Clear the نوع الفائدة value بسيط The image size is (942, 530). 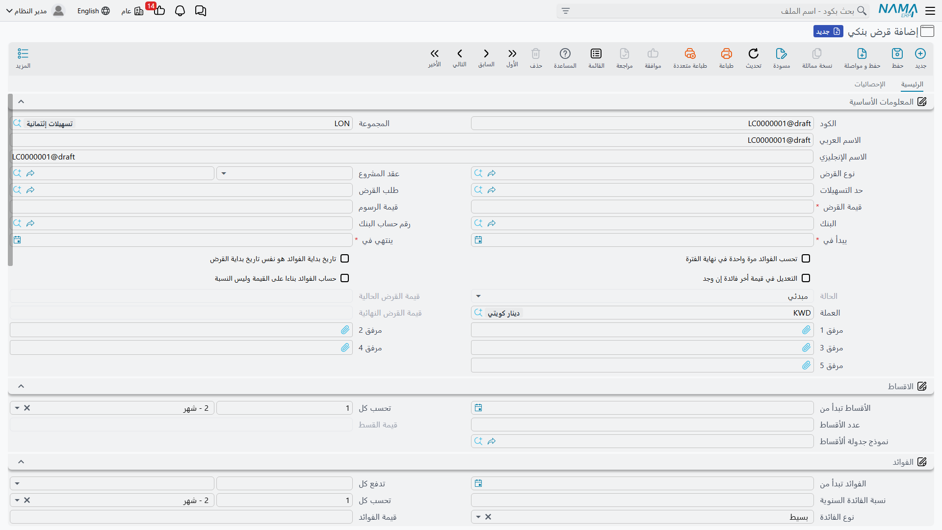click(x=488, y=517)
